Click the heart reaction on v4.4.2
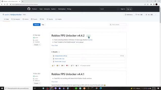The image size is (161, 90). (x=68, y=65)
